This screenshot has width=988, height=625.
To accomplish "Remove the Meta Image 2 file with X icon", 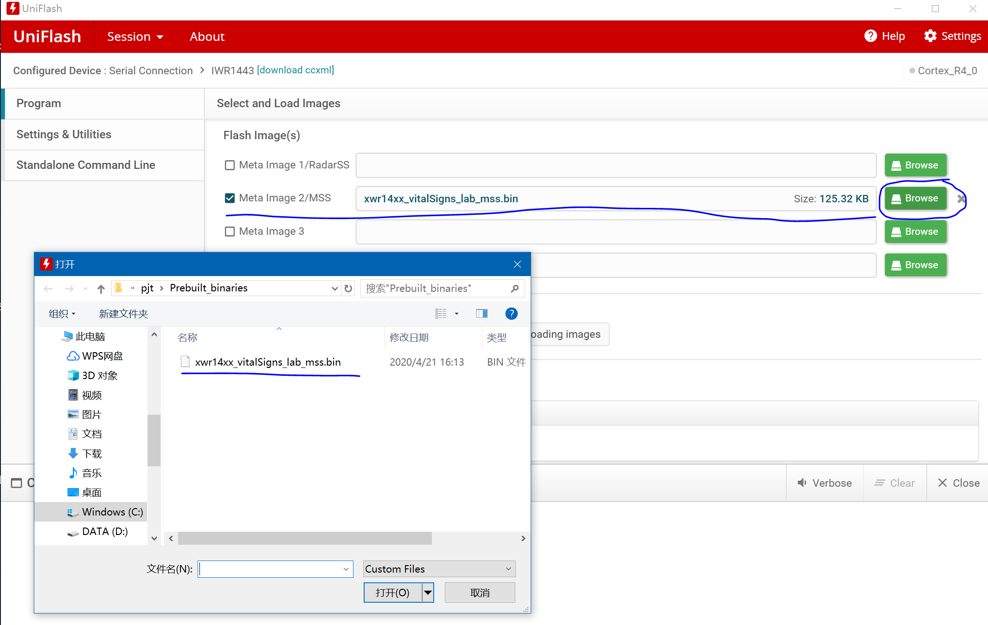I will click(x=961, y=199).
